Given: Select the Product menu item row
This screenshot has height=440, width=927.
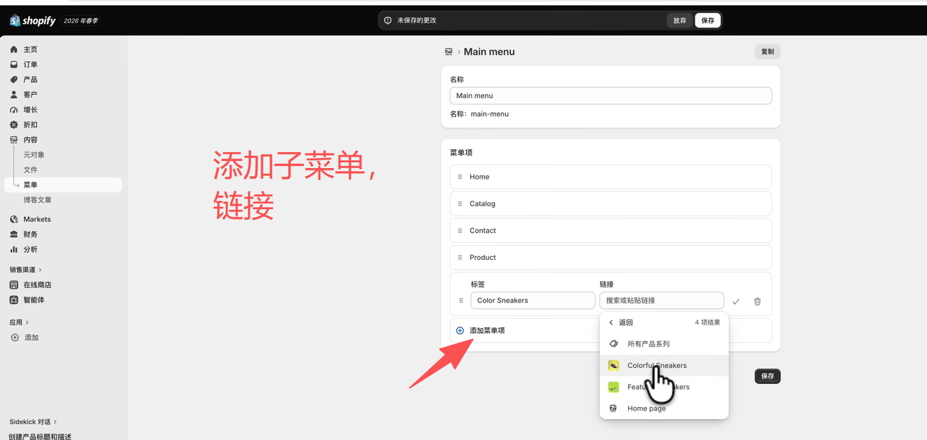Looking at the screenshot, I should [611, 257].
